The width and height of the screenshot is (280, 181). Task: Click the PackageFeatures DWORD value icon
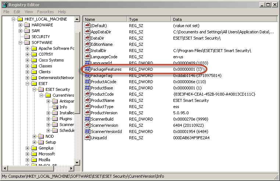[x=87, y=69]
